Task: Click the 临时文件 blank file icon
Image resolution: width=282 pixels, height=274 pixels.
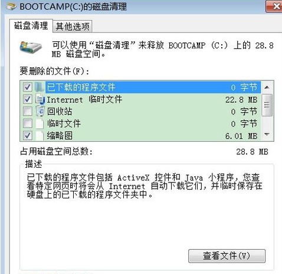Action: (40, 123)
